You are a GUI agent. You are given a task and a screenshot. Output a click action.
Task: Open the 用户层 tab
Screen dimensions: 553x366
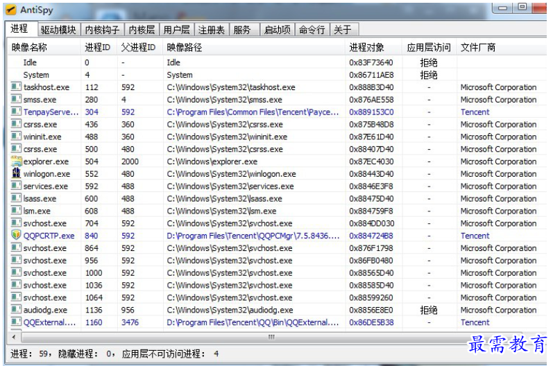coord(177,30)
